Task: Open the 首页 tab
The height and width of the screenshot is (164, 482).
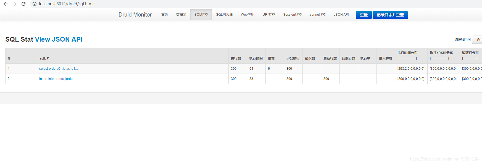Action: (x=165, y=15)
